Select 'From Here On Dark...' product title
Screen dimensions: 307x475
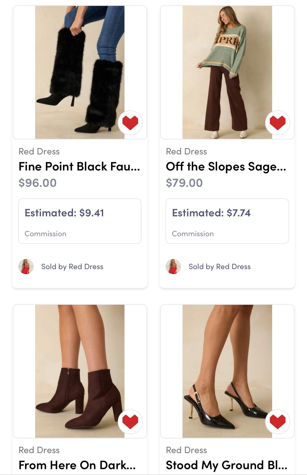click(x=77, y=465)
